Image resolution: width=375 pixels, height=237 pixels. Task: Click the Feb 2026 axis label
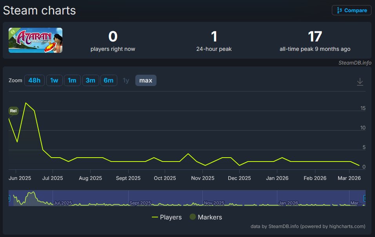tap(315, 178)
